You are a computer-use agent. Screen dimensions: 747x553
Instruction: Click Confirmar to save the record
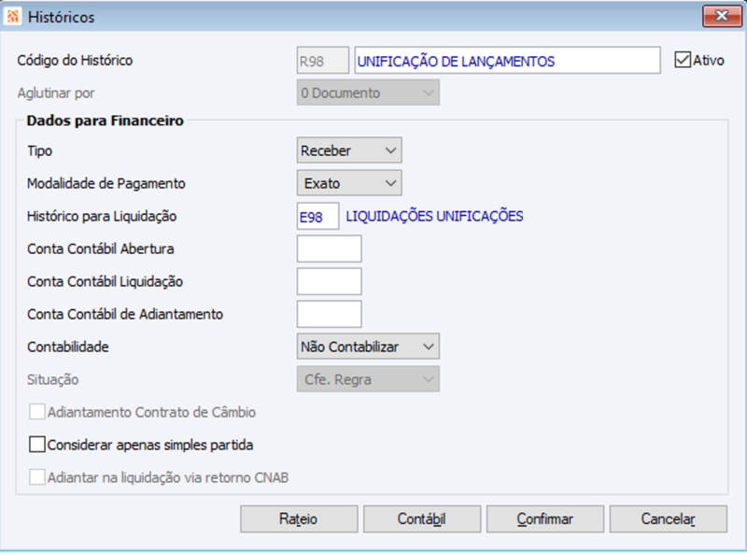point(544,519)
